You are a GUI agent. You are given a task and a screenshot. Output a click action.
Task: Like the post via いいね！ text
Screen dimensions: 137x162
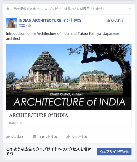pyautogui.click(x=17, y=137)
